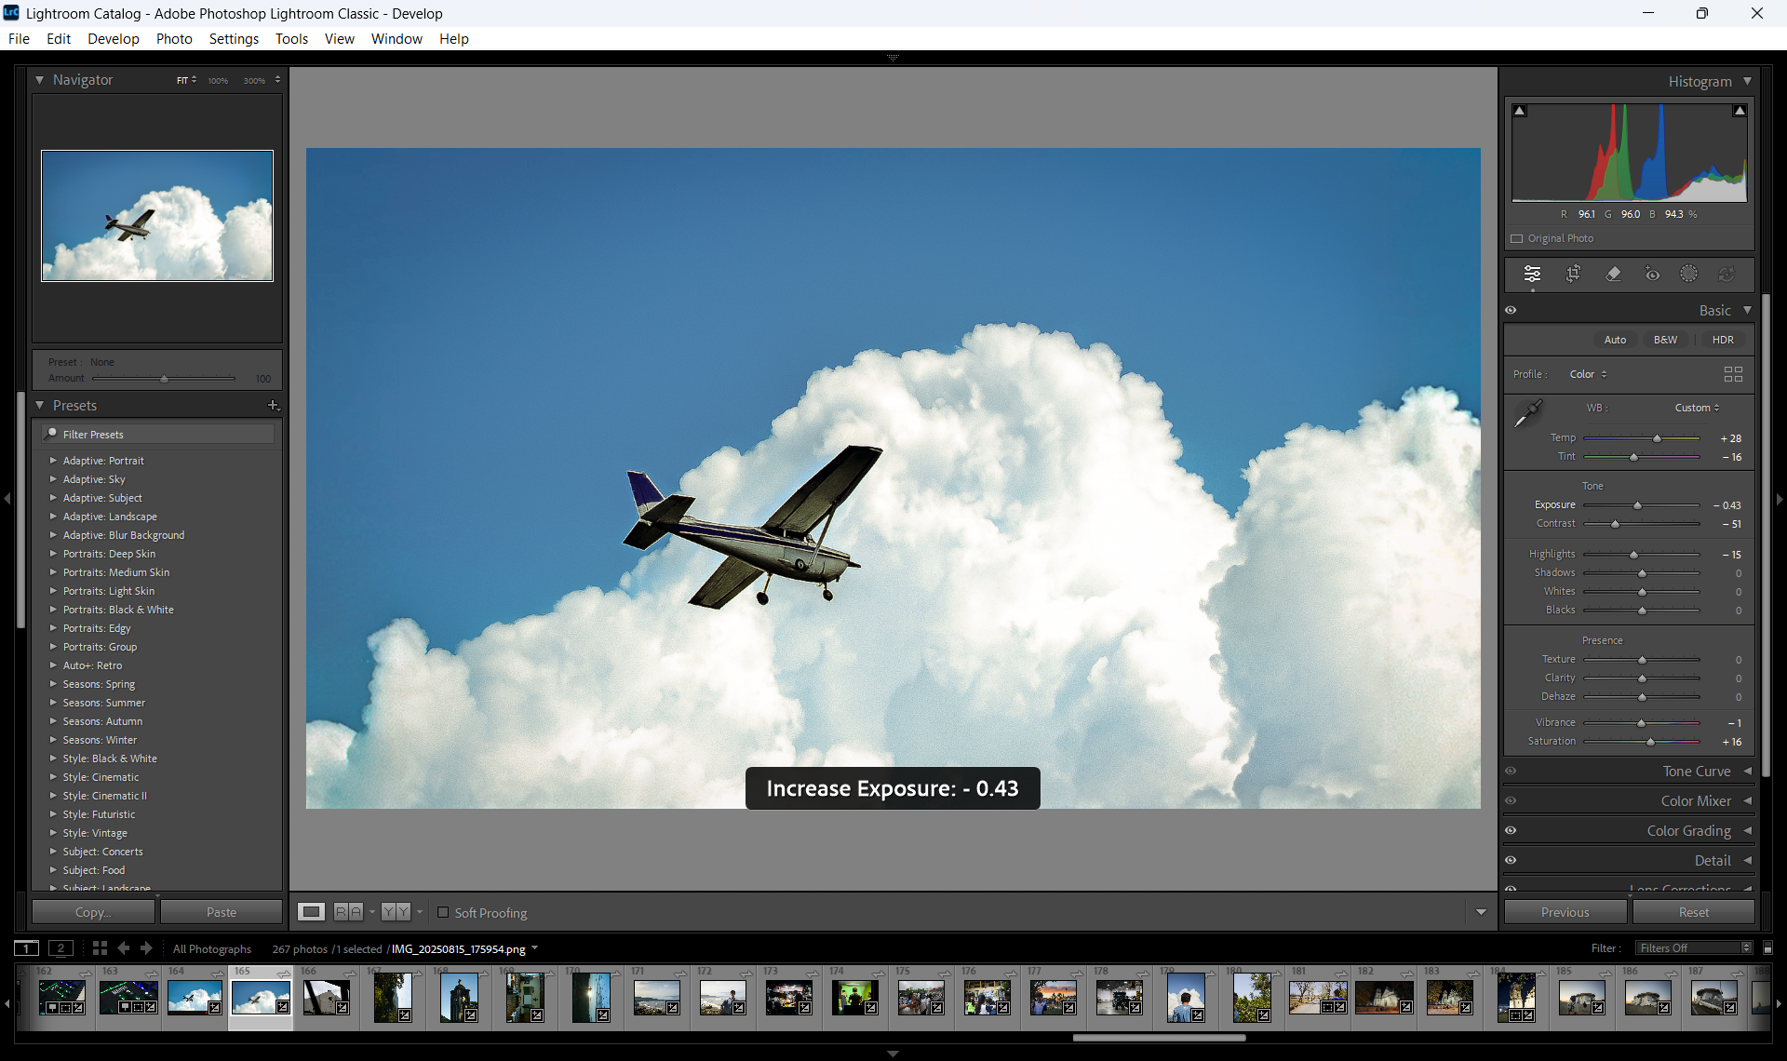Check the Original Photo box
1787x1061 pixels.
pos(1517,239)
